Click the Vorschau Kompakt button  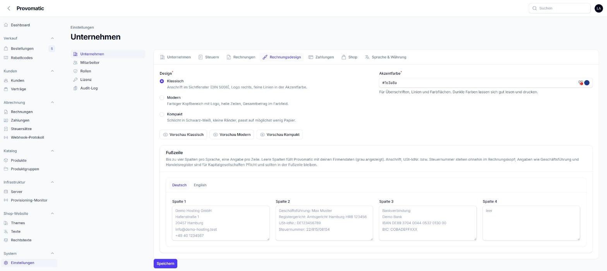[x=279, y=135]
